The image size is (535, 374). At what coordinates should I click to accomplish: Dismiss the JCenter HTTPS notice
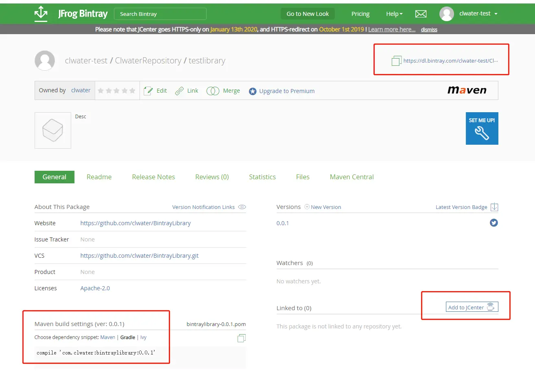(x=429, y=30)
